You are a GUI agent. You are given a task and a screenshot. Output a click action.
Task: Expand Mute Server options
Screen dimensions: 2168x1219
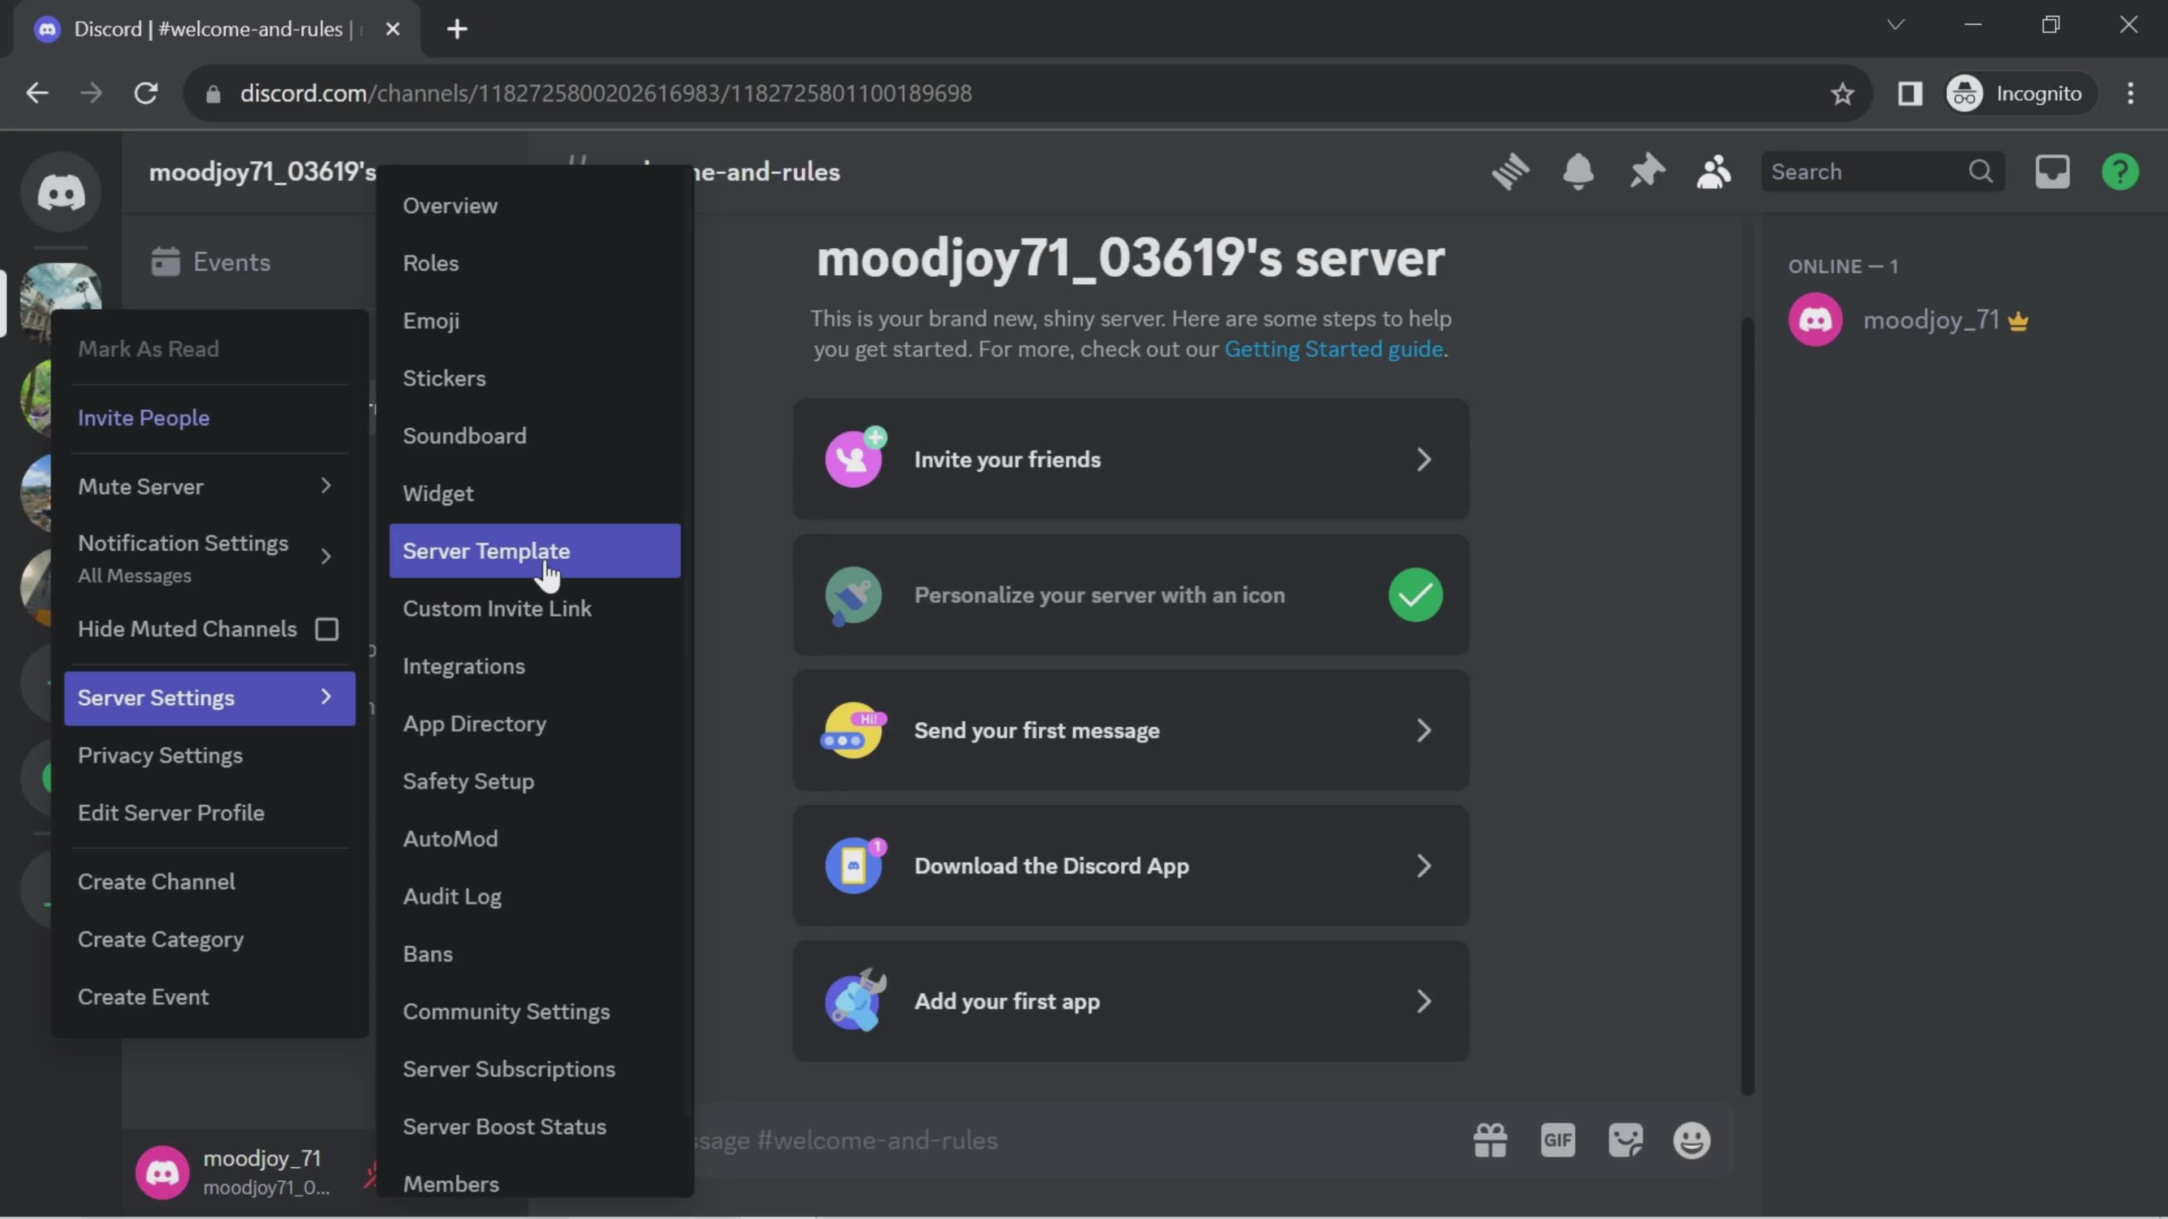(327, 486)
